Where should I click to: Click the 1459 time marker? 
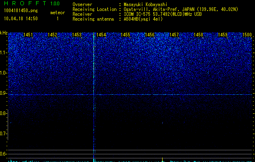click(x=223, y=35)
